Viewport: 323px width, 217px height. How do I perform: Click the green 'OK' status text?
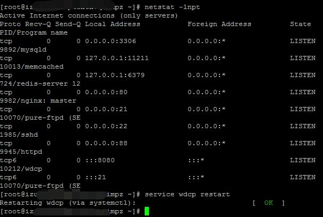click(x=268, y=203)
